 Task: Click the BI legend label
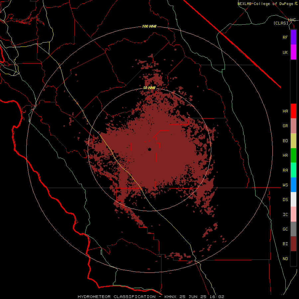coord(285,244)
